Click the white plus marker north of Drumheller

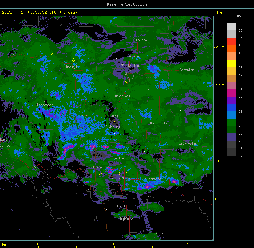tap(180, 110)
